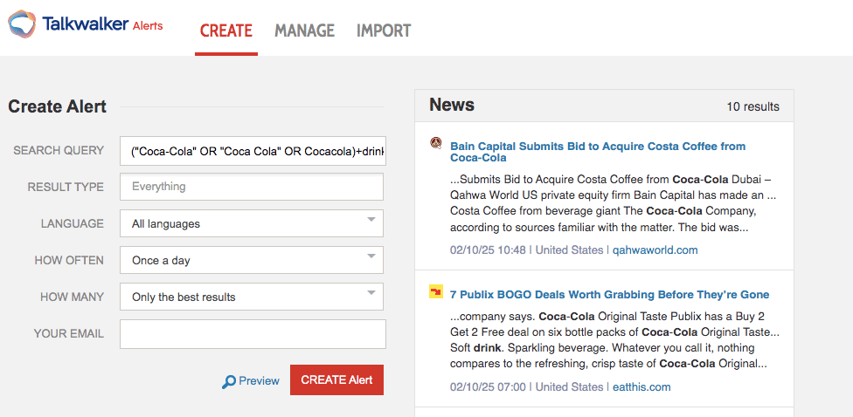Viewport: 853px width, 417px height.
Task: Click the magnifying glass Preview icon
Action: point(229,381)
